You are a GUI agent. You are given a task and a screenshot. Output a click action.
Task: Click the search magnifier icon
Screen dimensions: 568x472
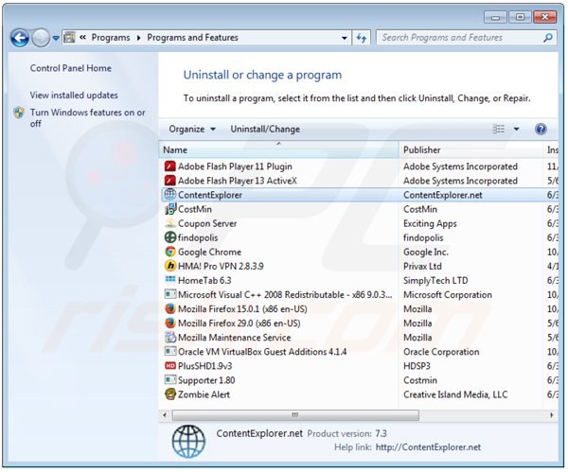[548, 38]
